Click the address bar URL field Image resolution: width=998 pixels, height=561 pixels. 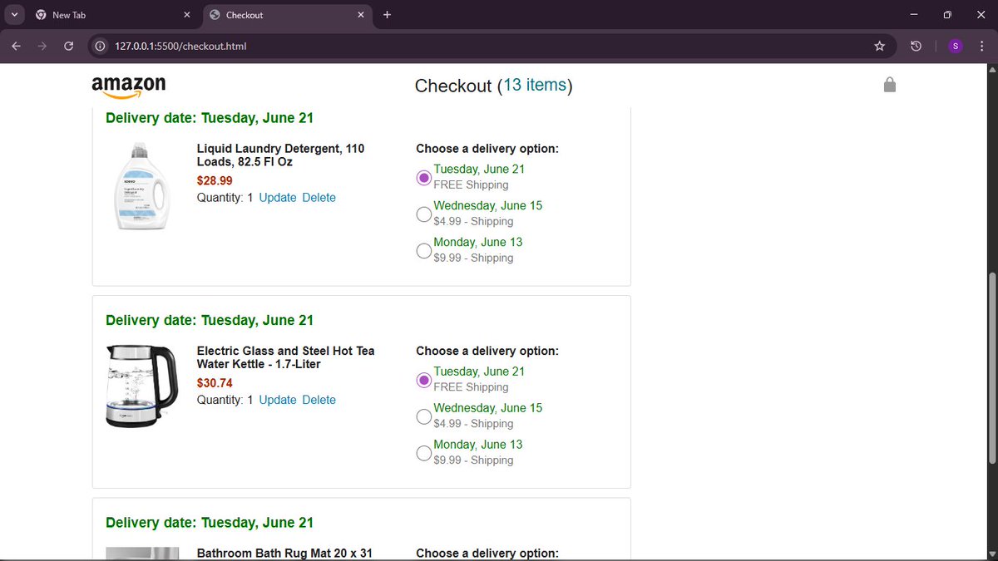tap(491, 47)
